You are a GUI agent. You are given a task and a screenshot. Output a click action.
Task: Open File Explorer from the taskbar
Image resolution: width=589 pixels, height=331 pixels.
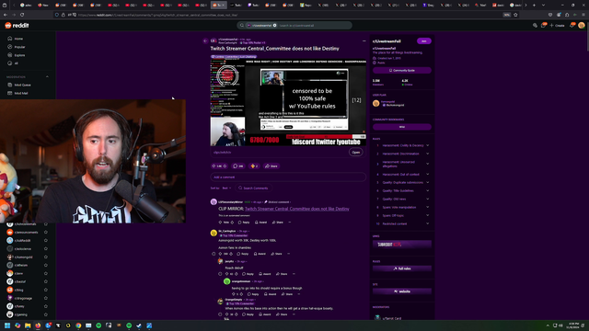[x=28, y=325]
